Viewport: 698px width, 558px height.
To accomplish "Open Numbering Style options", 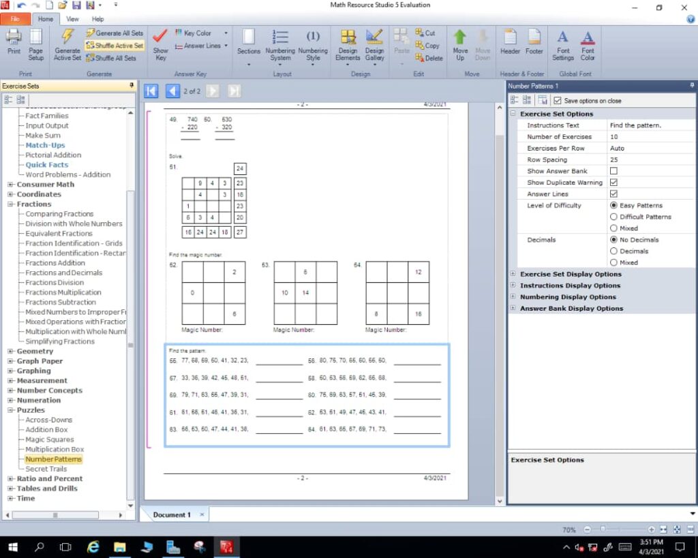I will 313,47.
